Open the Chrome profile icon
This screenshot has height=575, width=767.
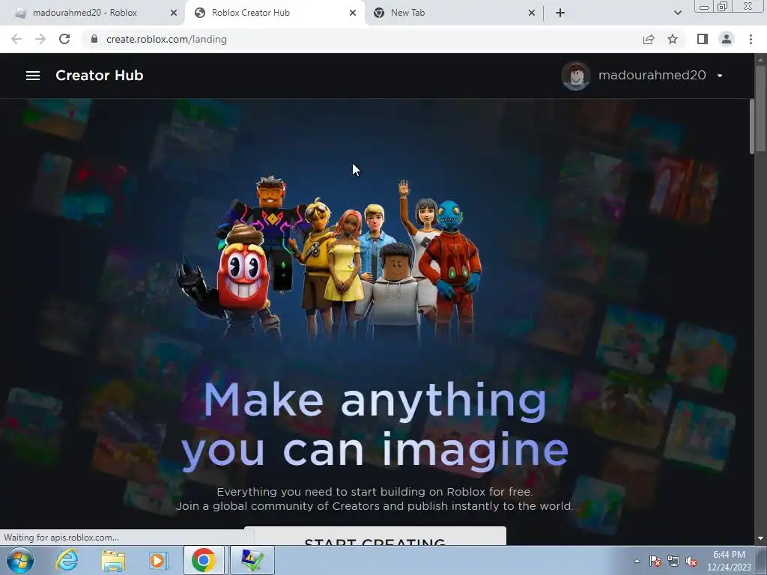pos(727,39)
